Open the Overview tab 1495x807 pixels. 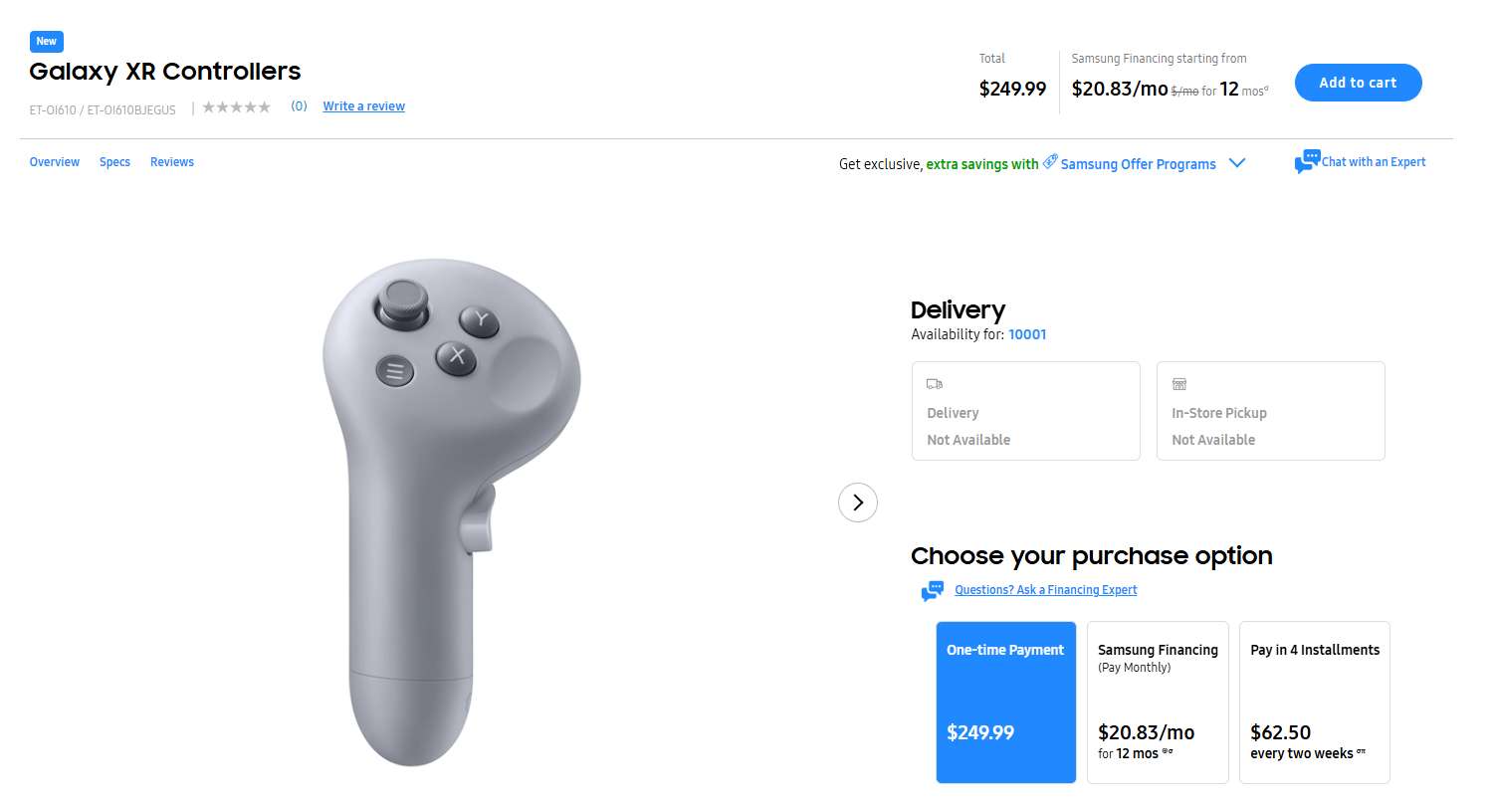coord(55,162)
